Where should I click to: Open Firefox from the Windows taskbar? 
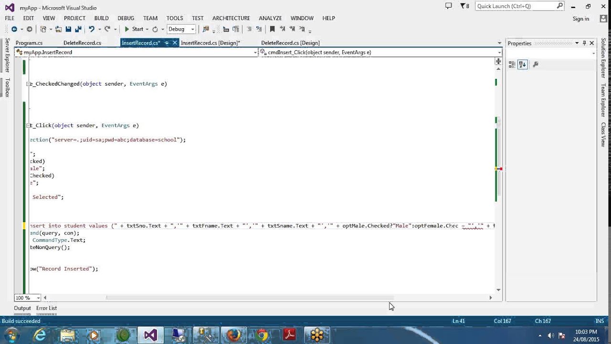coord(233,335)
